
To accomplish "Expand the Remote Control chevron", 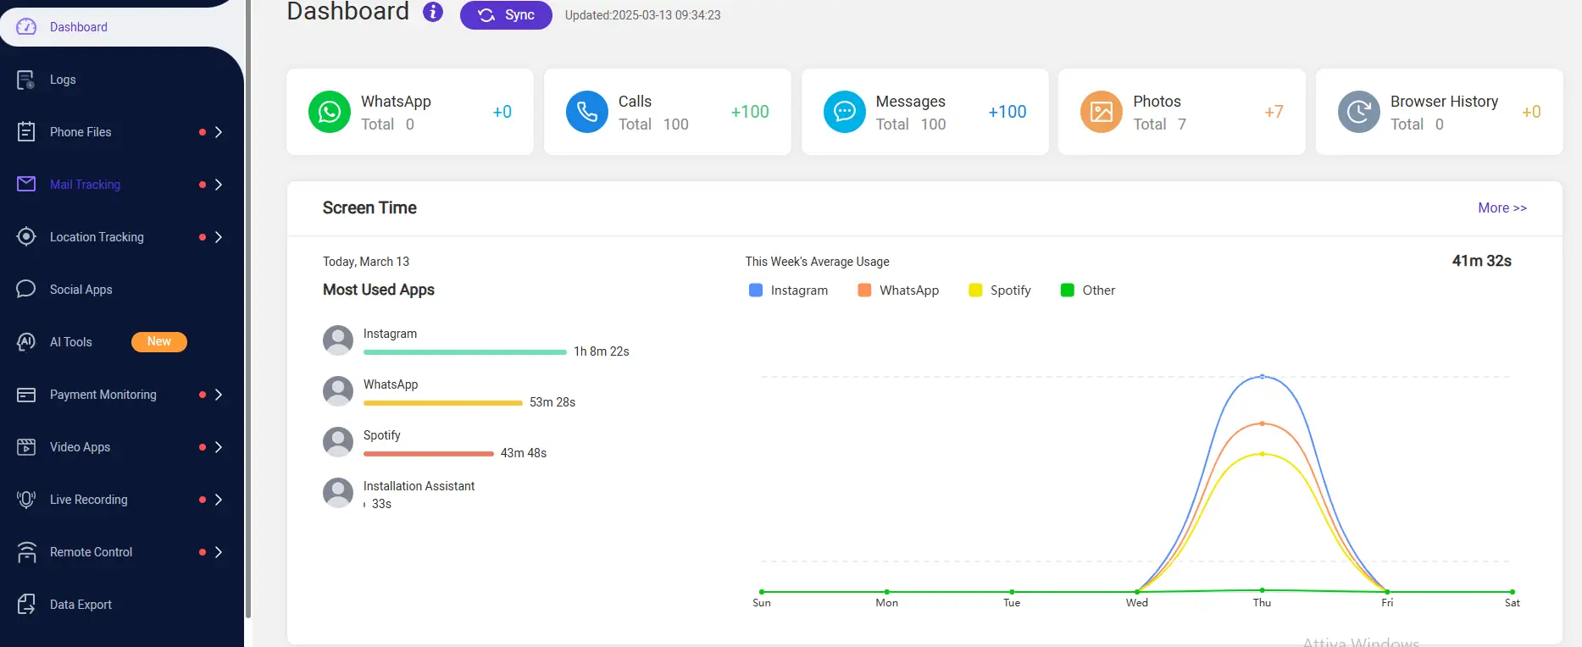I will [x=219, y=552].
